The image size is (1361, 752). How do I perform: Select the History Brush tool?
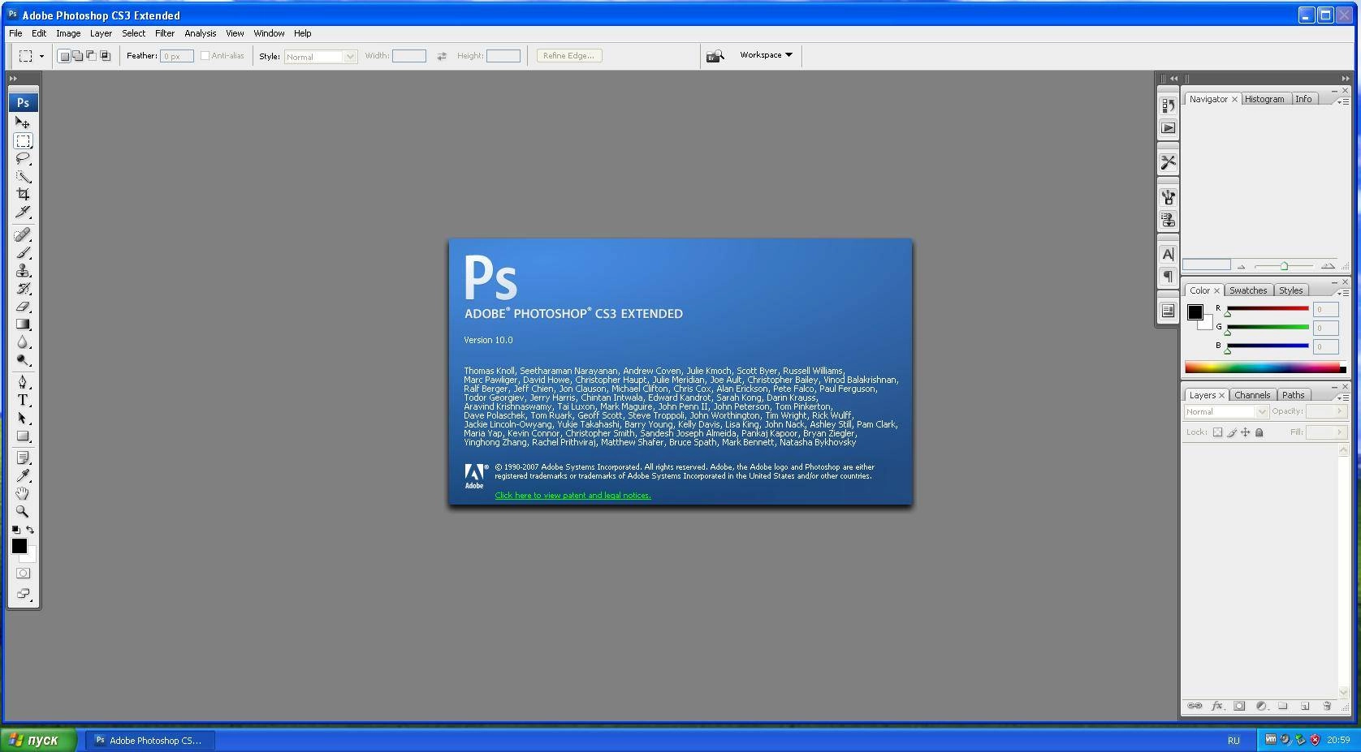23,288
